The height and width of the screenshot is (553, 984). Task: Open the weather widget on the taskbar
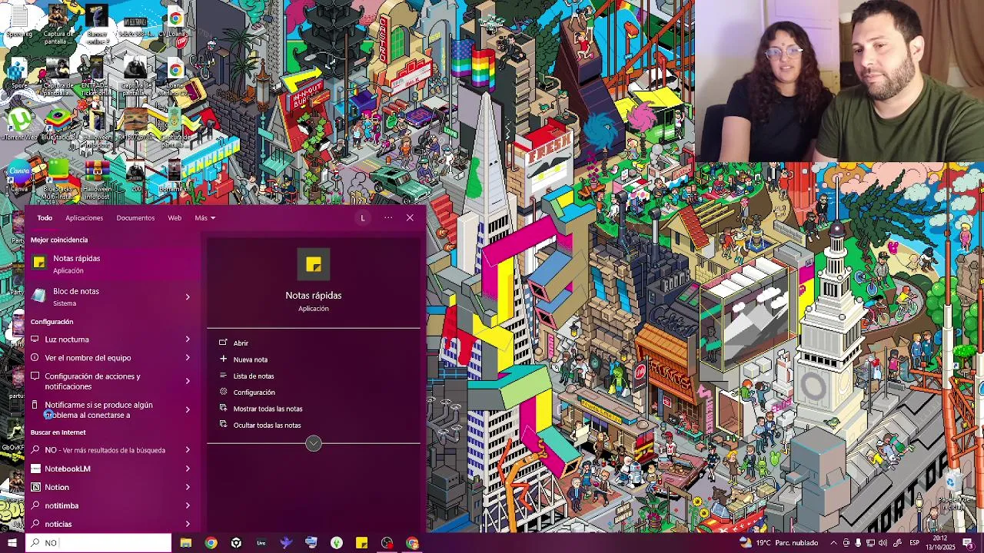779,543
